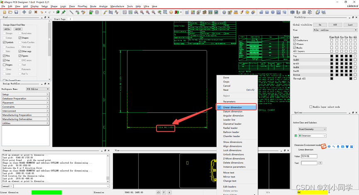Enable layer select mode checkbox
This screenshot has width=359, height=195.
click(x=311, y=107)
